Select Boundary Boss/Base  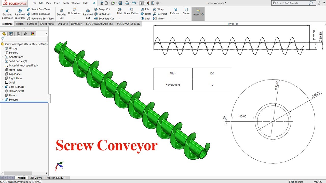point(40,19)
